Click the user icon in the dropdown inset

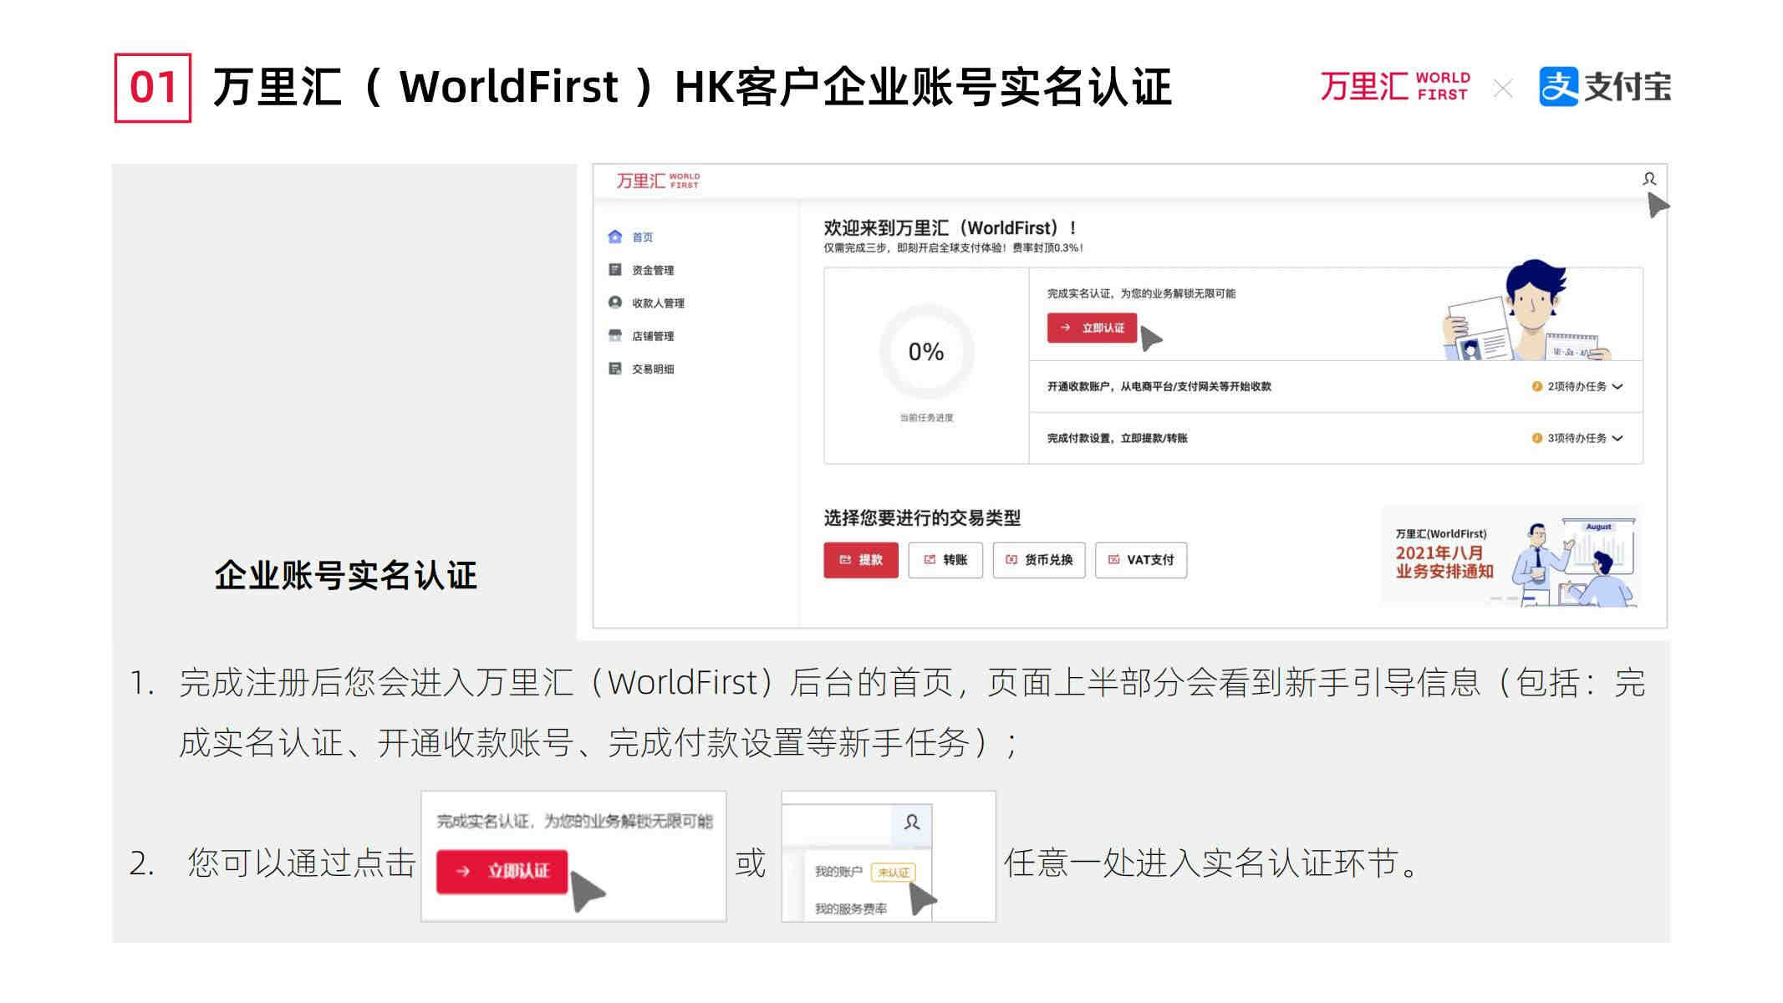tap(912, 822)
